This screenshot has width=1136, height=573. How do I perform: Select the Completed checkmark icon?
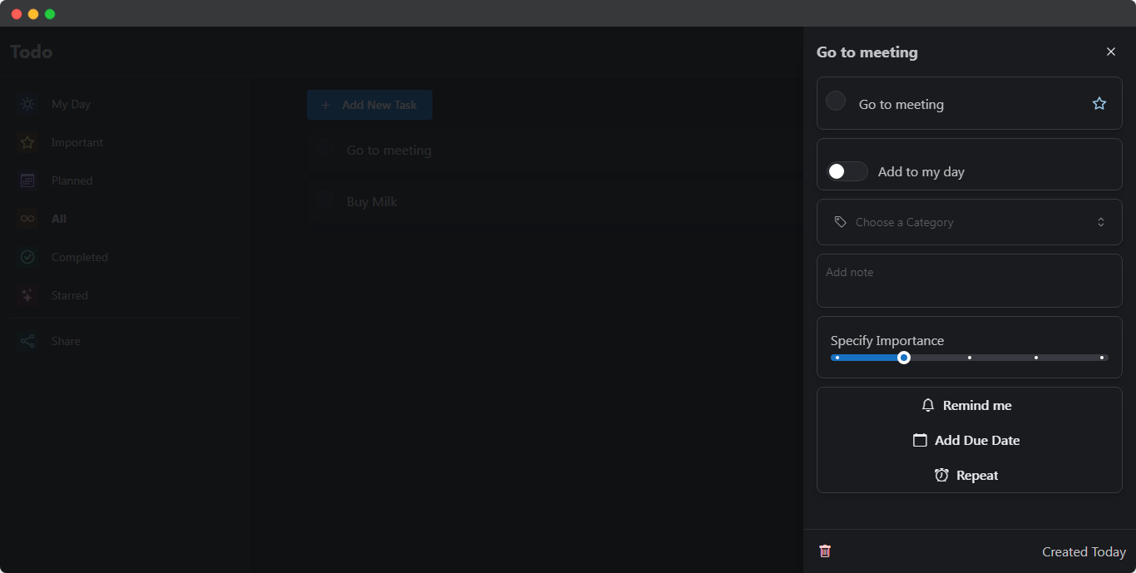(x=27, y=257)
